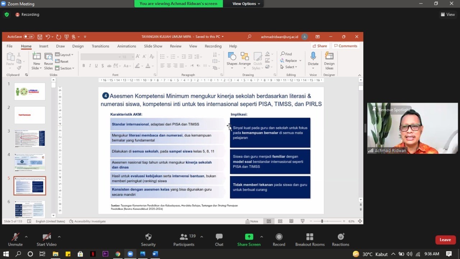Open the Ribbon Display Options icon

(x=318, y=37)
